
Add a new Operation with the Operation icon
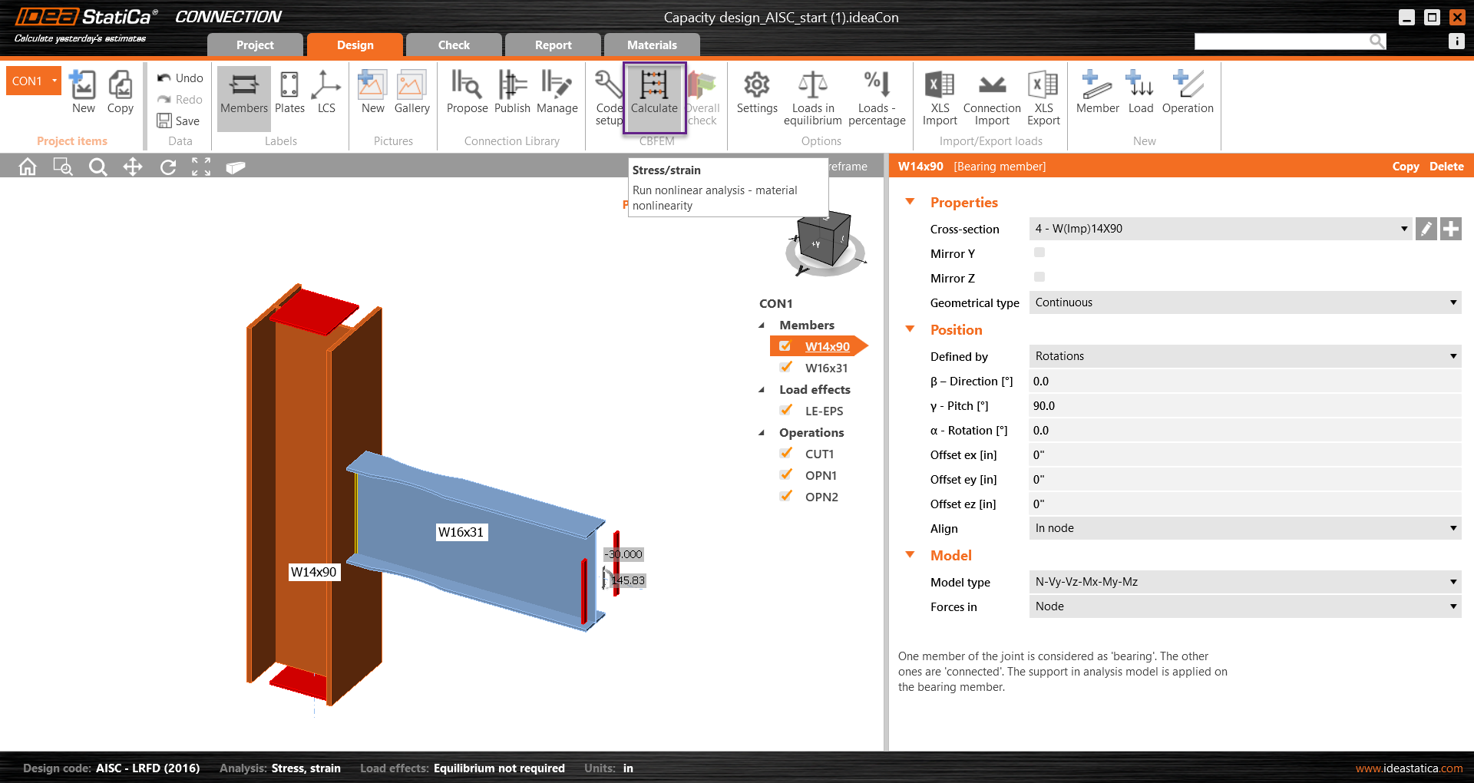tap(1187, 92)
